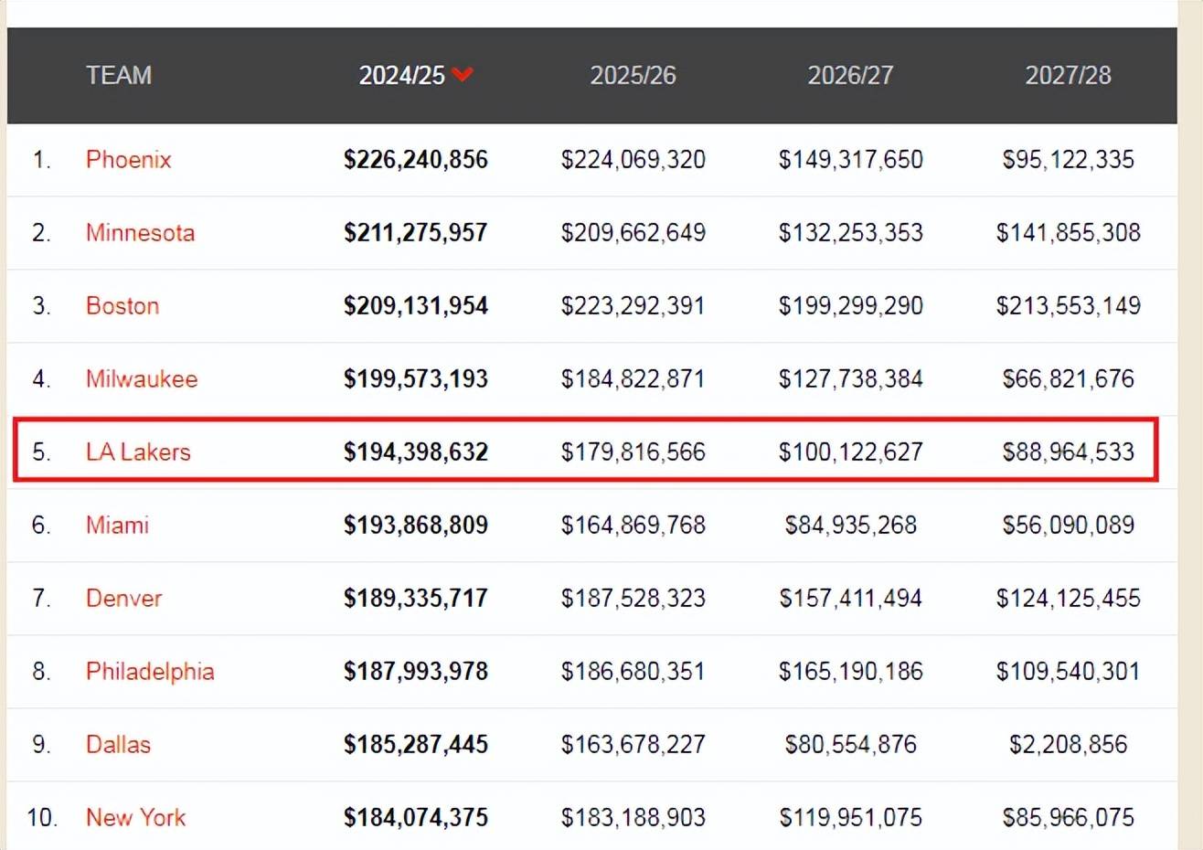
Task: Click Miami 2025/26 value $164,869,768
Action: tap(633, 526)
